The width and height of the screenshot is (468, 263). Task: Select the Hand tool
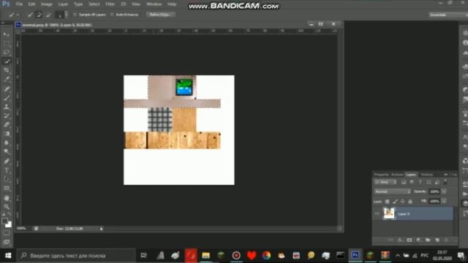tap(7, 198)
